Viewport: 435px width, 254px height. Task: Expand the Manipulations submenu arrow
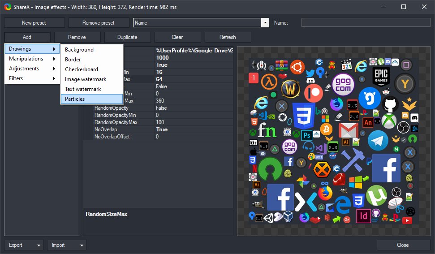click(x=54, y=59)
